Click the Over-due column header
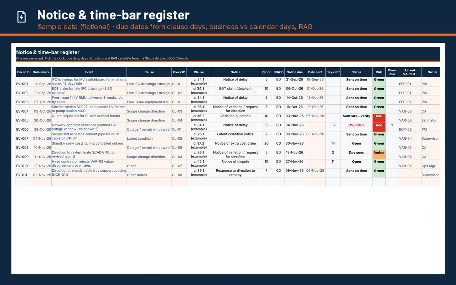The width and height of the screenshot is (456, 285). pyautogui.click(x=392, y=72)
